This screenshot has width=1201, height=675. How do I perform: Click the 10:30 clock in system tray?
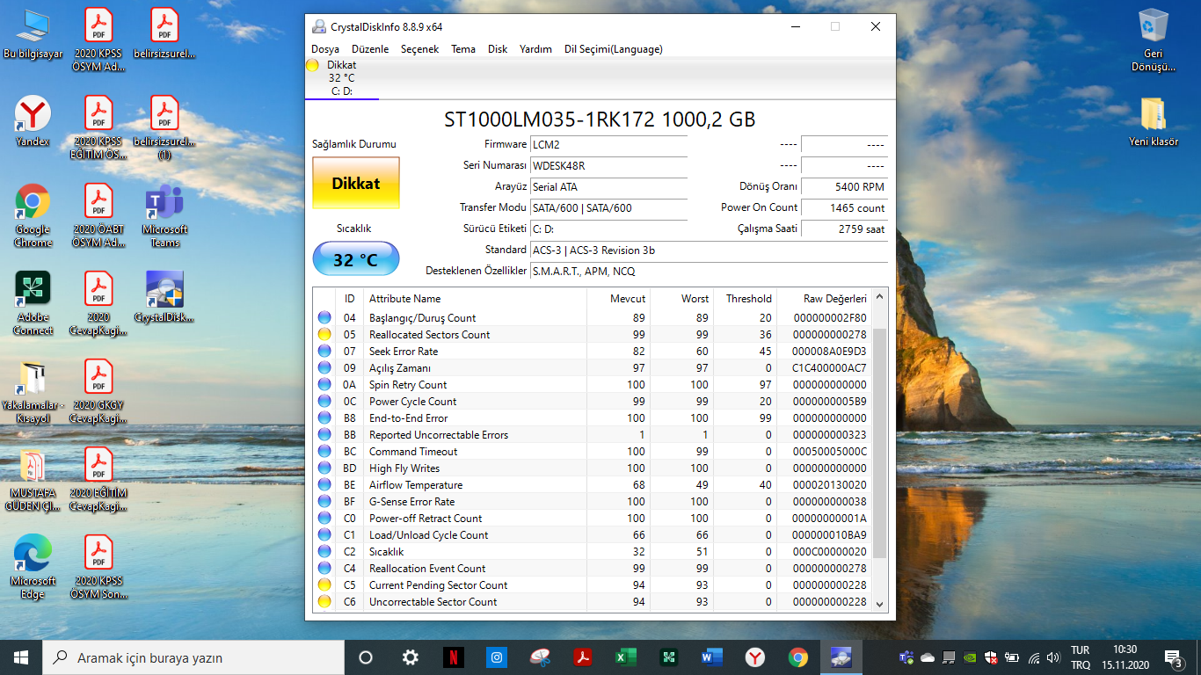point(1124,657)
